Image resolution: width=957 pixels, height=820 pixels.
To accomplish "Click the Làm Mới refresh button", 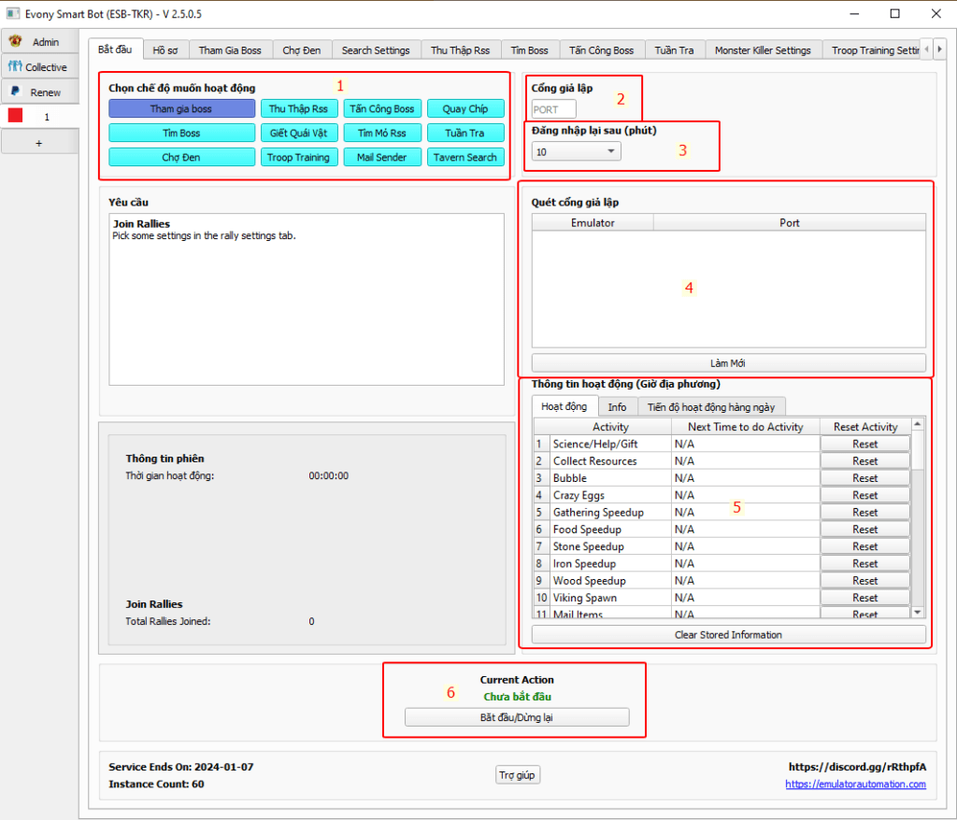I will (x=728, y=362).
